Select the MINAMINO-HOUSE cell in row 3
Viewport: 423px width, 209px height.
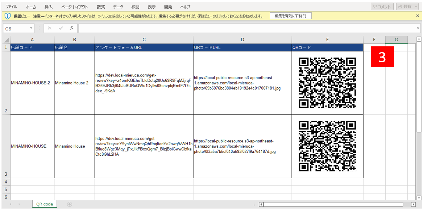pyautogui.click(x=32, y=146)
